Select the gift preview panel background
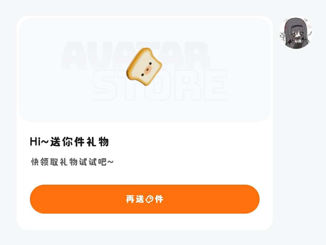The width and height of the screenshot is (326, 245). coord(145,70)
